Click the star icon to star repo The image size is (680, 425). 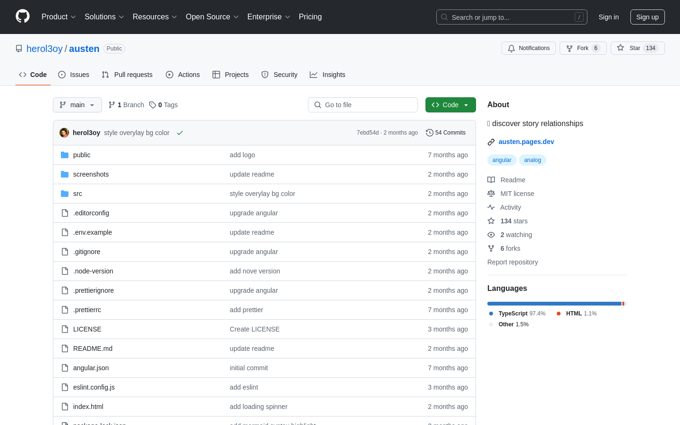620,48
